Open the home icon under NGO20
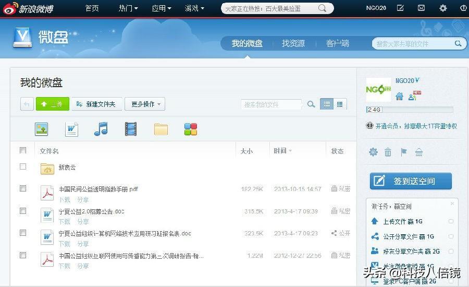 pos(399,97)
